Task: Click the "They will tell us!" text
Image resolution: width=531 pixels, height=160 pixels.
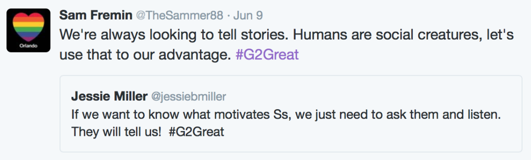Action: (116, 131)
